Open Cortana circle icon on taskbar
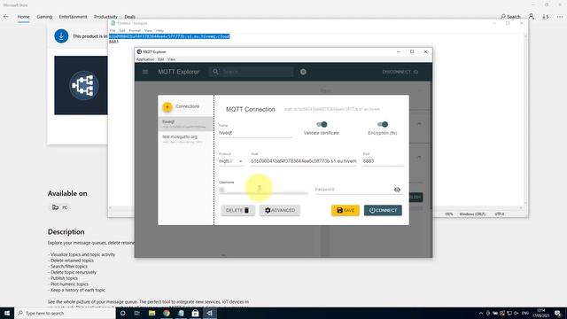567x319 pixels. click(122, 313)
